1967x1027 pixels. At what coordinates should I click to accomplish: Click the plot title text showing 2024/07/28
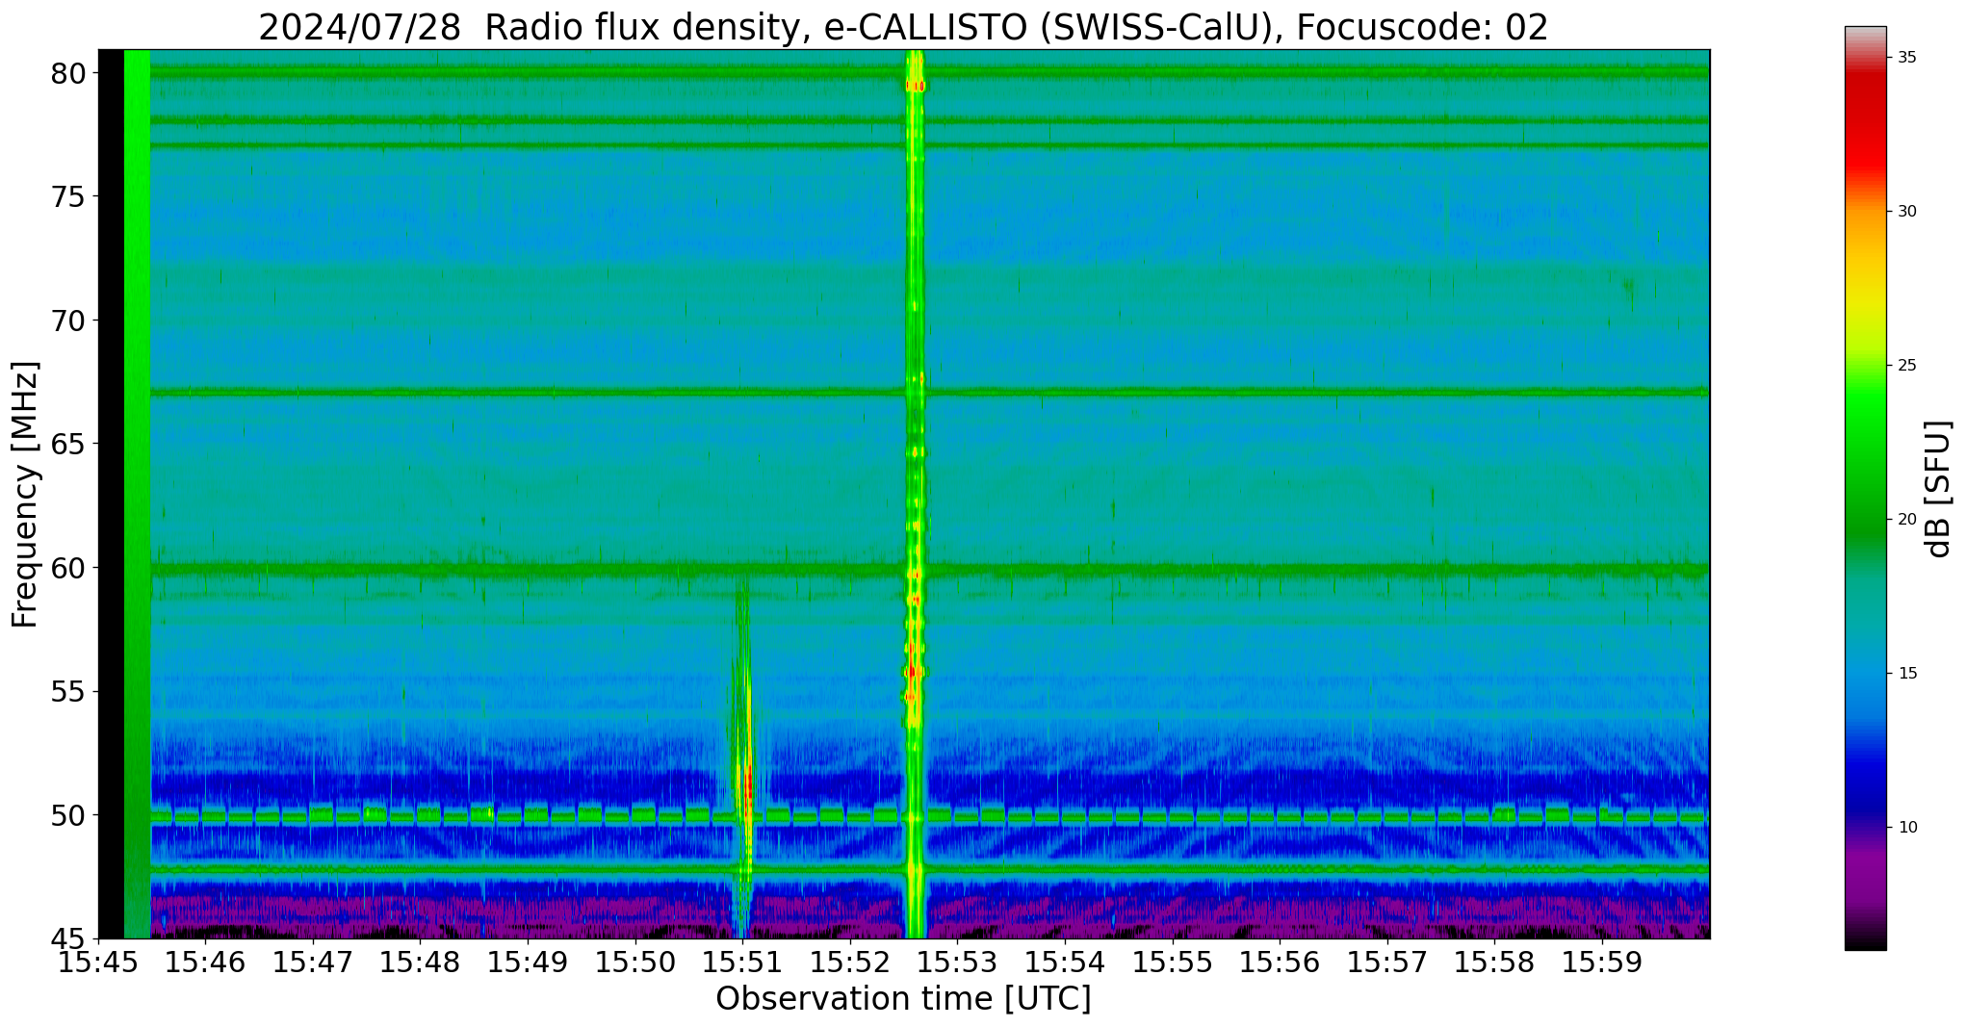tap(903, 26)
